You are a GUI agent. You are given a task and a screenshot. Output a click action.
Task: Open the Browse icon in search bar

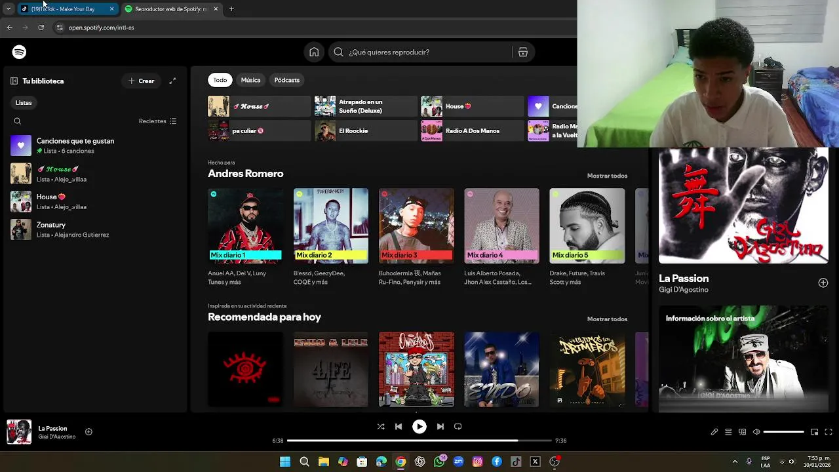pyautogui.click(x=523, y=52)
